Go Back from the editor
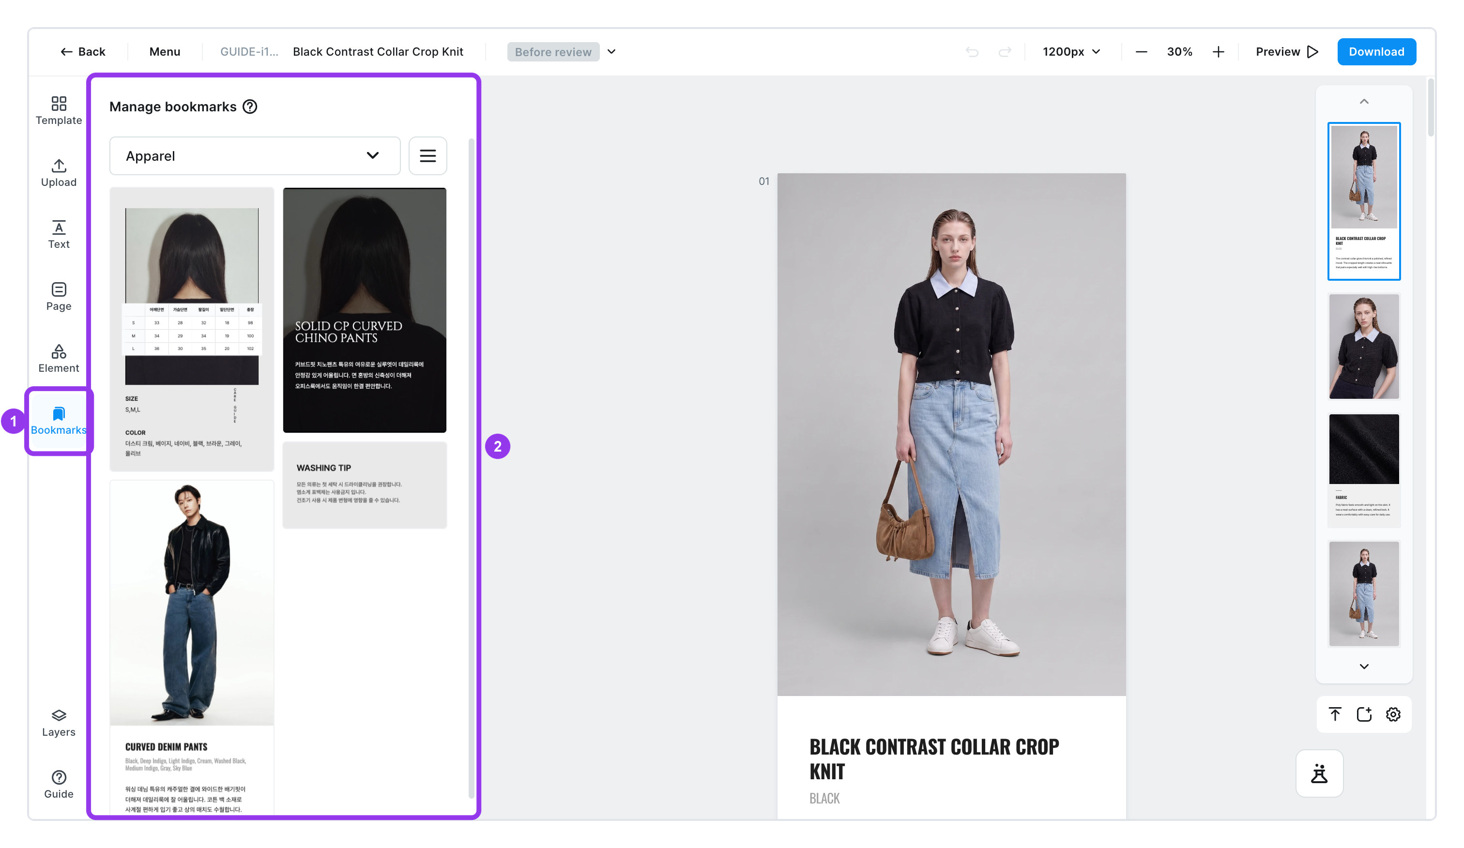Viewport: 1464px width, 848px height. point(82,52)
